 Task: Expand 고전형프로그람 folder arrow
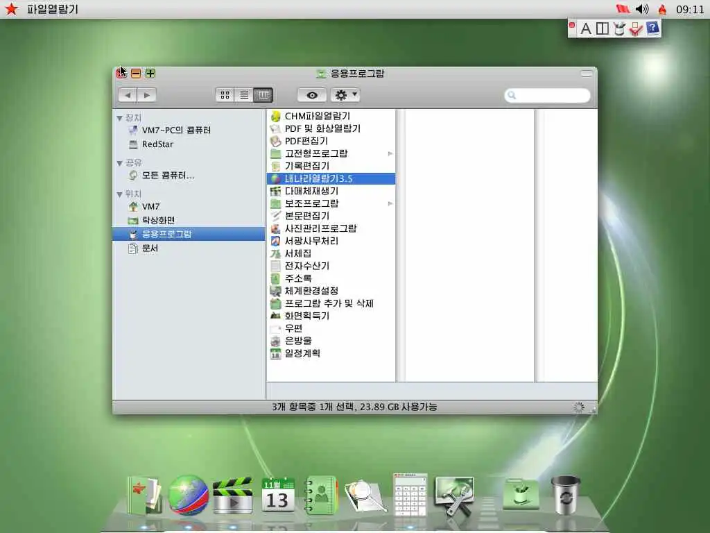tap(390, 153)
